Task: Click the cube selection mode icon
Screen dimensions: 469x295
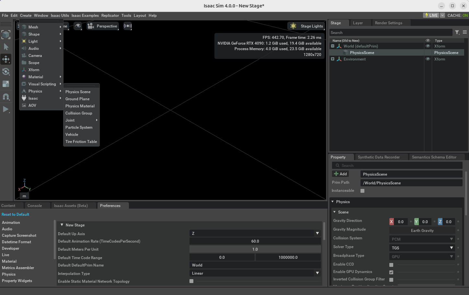Action: click(x=6, y=35)
